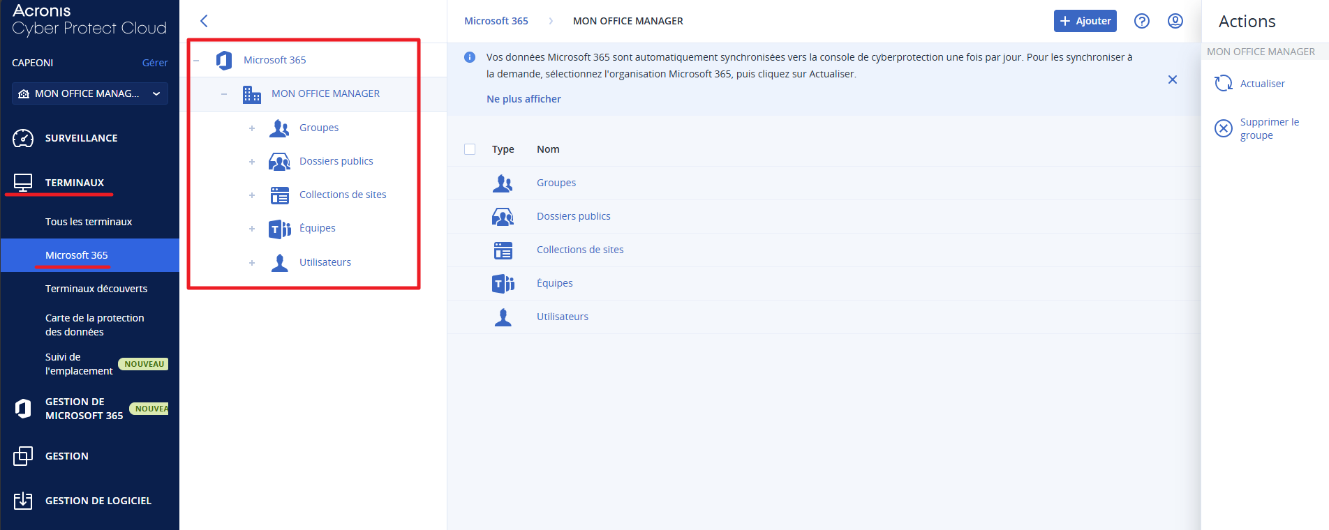The width and height of the screenshot is (1329, 530).
Task: Click the Gestion stacked squares icon
Action: click(23, 456)
